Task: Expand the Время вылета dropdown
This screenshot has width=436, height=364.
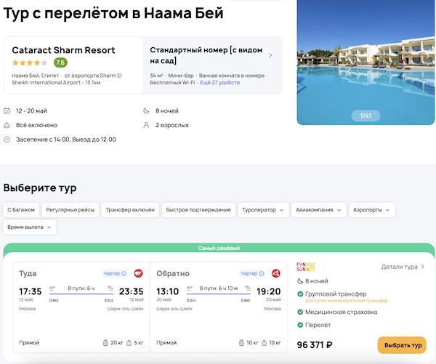Action: pyautogui.click(x=30, y=227)
